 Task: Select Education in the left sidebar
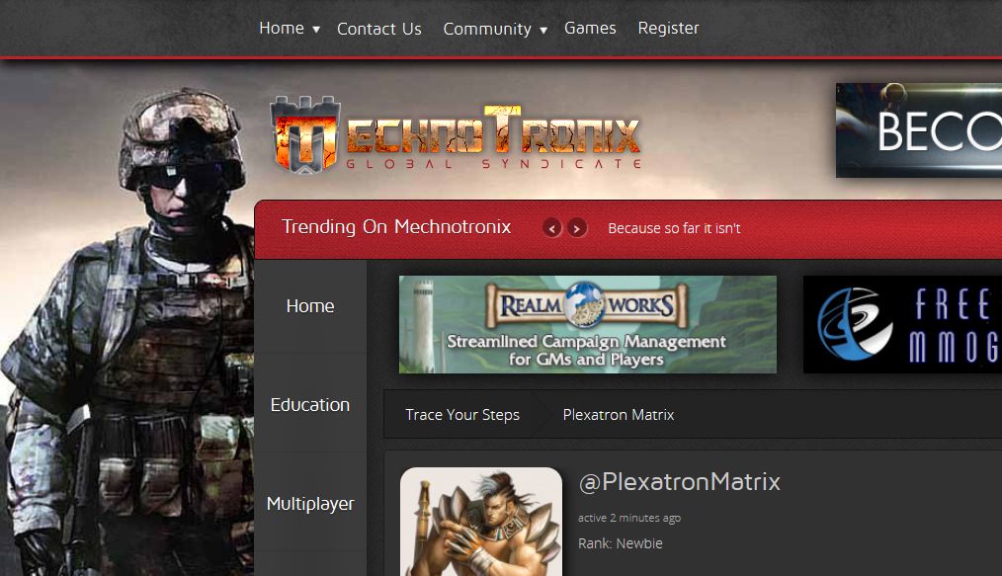pos(310,405)
